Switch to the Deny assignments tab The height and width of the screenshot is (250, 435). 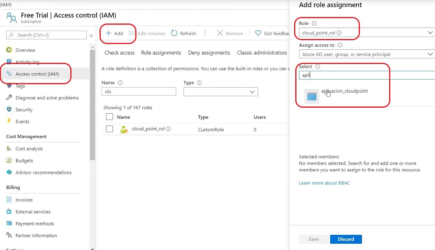209,53
